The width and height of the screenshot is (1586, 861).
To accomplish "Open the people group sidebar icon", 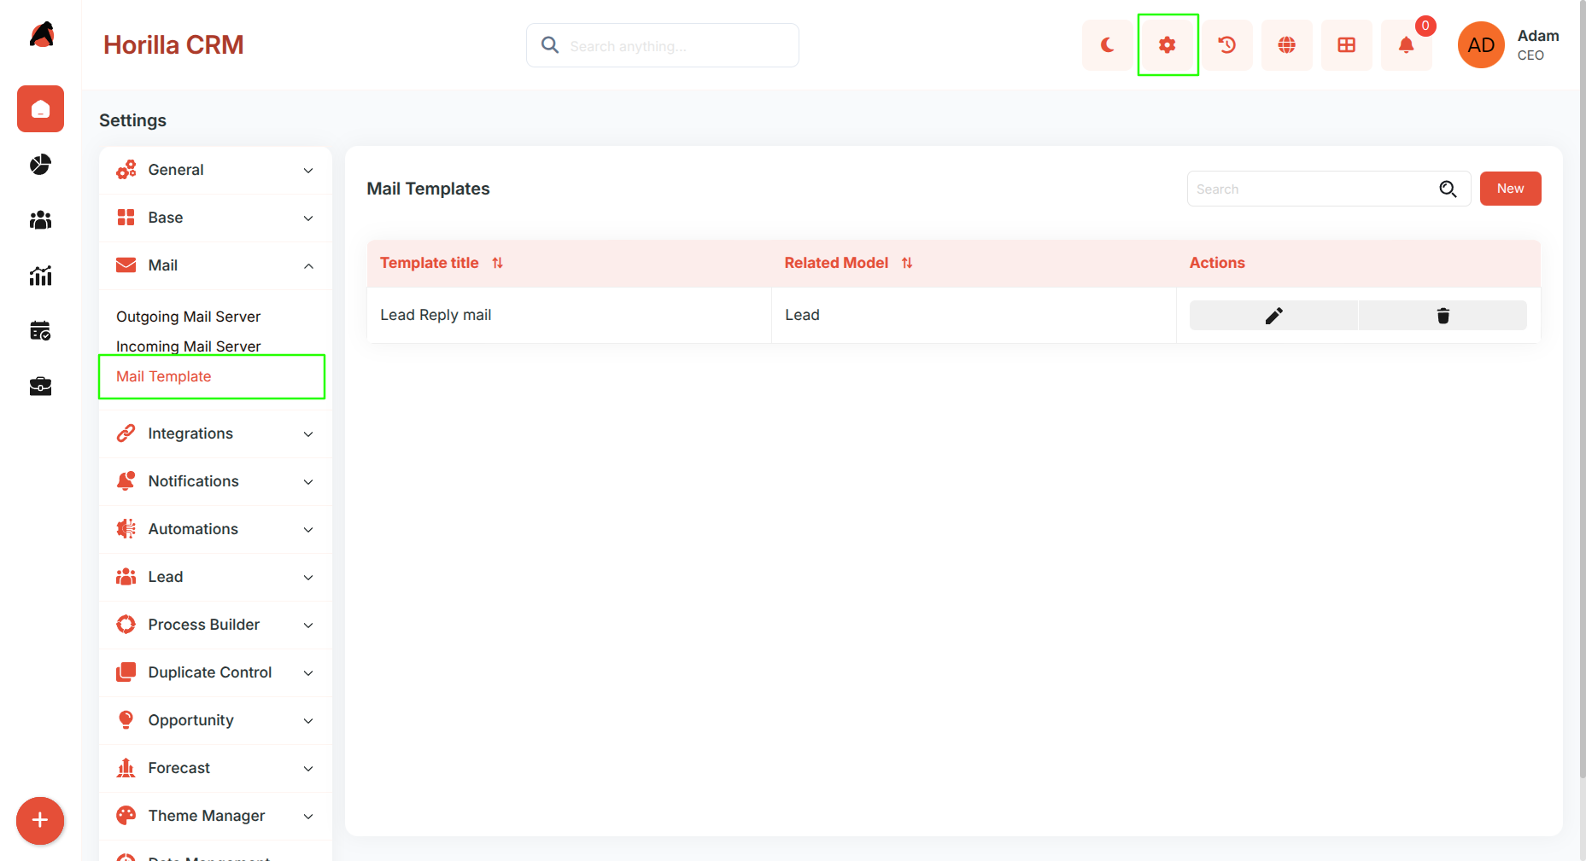I will [x=40, y=220].
